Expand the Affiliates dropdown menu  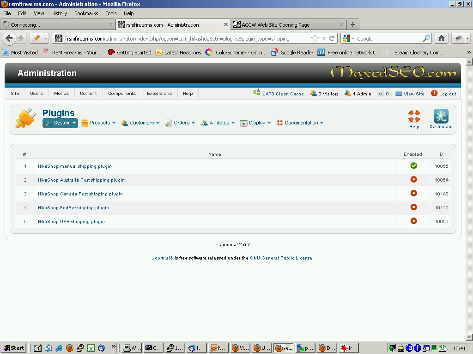coord(218,123)
